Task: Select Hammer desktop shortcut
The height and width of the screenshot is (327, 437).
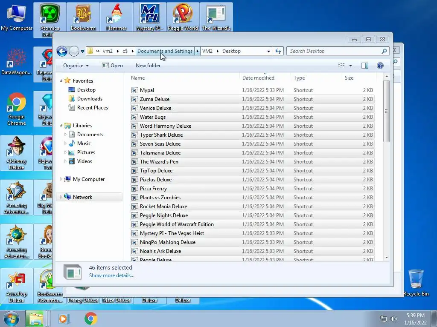Action: click(x=116, y=17)
